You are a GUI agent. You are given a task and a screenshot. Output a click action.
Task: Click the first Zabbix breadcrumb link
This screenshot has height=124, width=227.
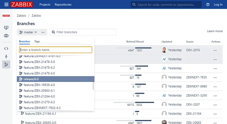21,16
